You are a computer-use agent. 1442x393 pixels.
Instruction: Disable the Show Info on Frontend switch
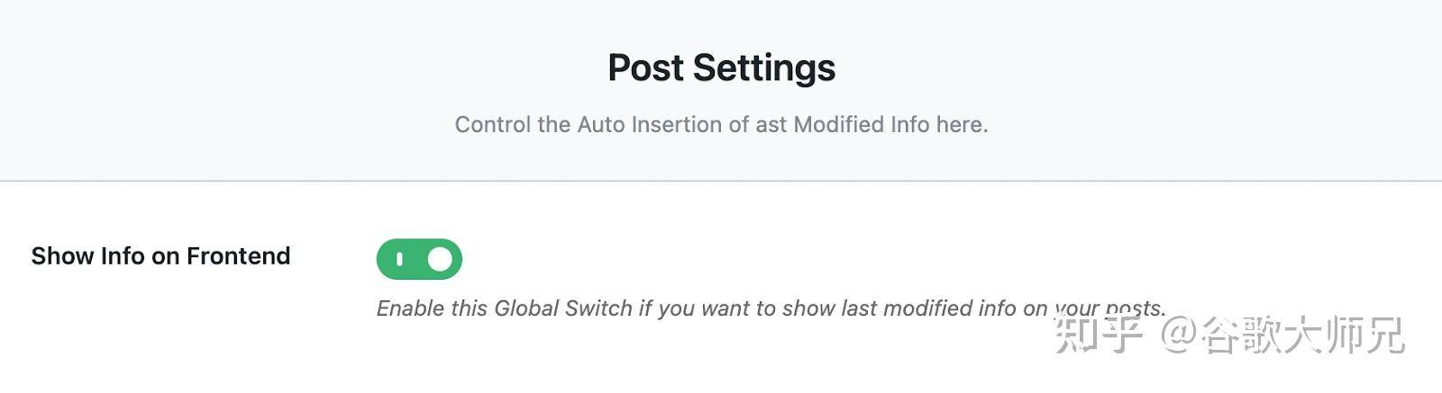(419, 259)
